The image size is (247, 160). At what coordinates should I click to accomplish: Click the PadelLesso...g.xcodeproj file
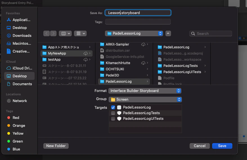pos(182,53)
